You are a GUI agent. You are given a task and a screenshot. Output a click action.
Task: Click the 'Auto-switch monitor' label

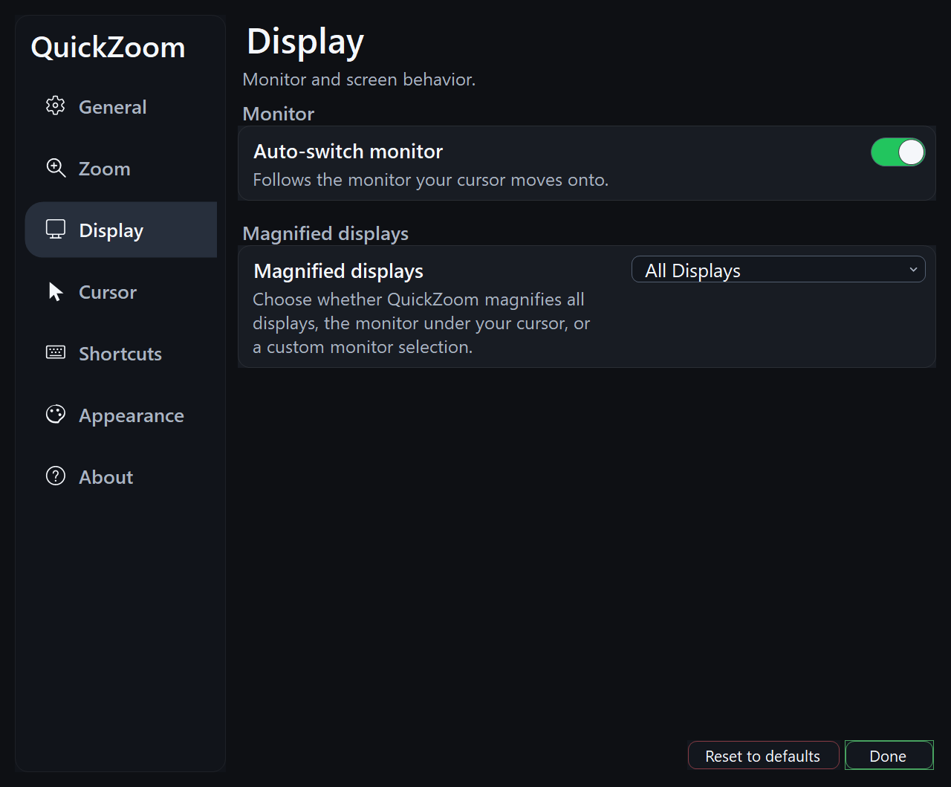coord(348,152)
